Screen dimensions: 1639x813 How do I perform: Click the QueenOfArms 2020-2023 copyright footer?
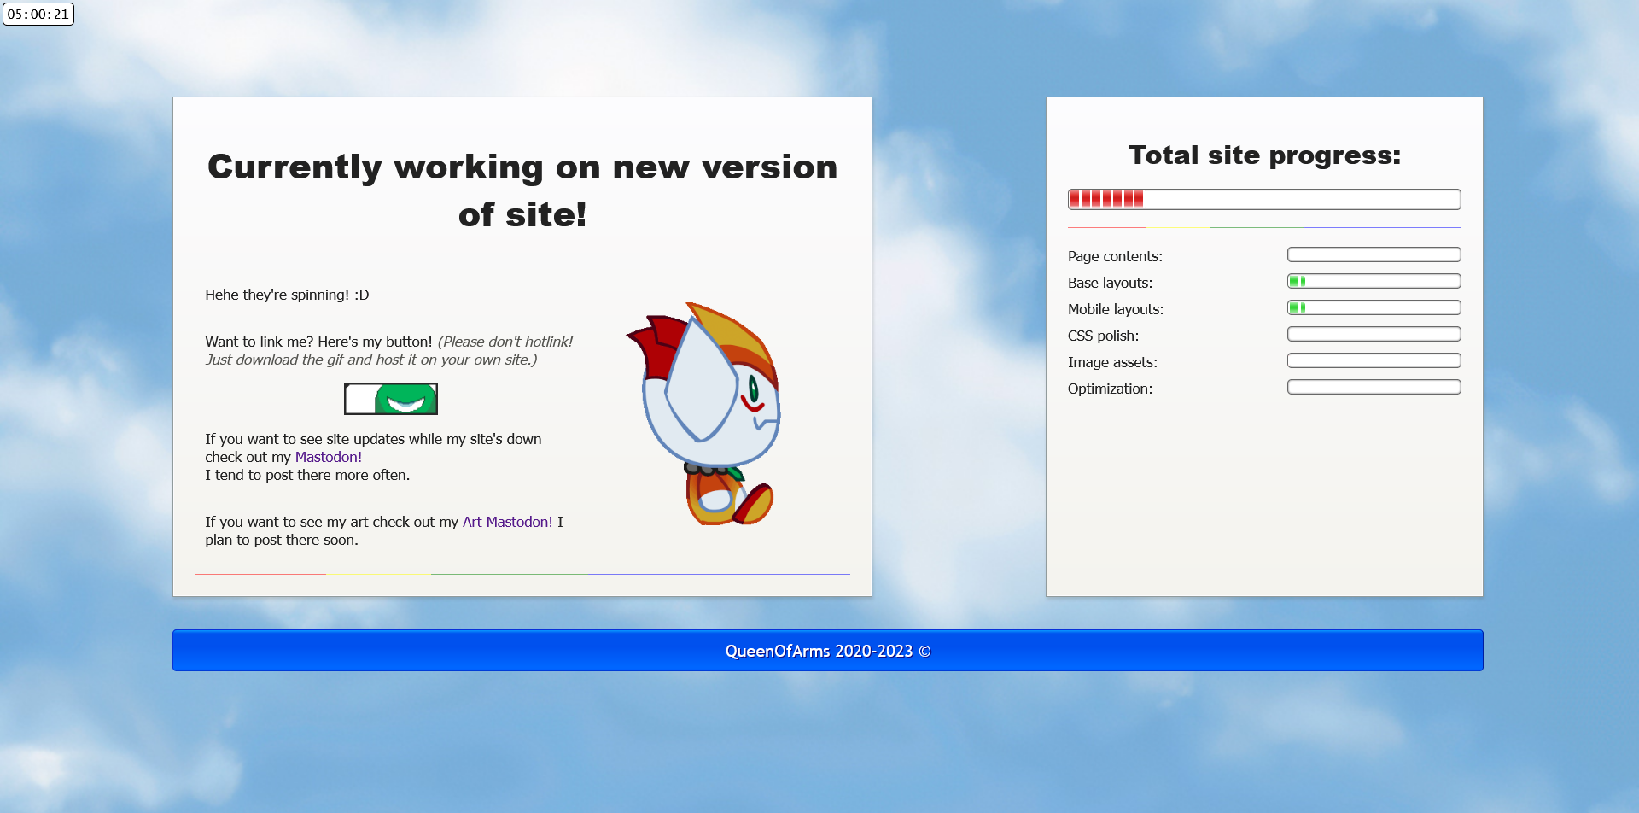[827, 651]
